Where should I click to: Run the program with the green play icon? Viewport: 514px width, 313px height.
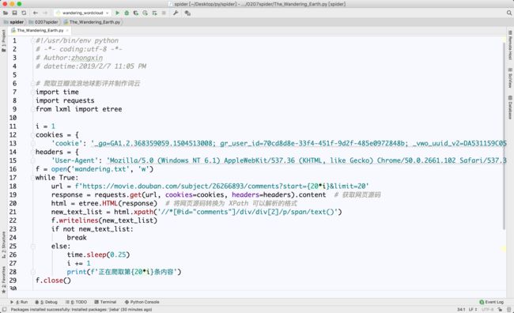point(117,13)
